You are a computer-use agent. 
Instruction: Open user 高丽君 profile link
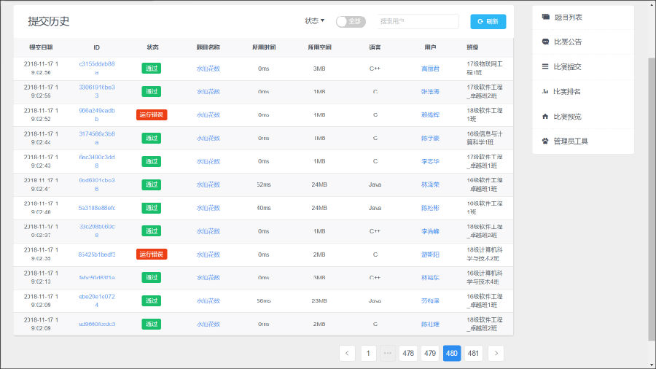coord(430,69)
